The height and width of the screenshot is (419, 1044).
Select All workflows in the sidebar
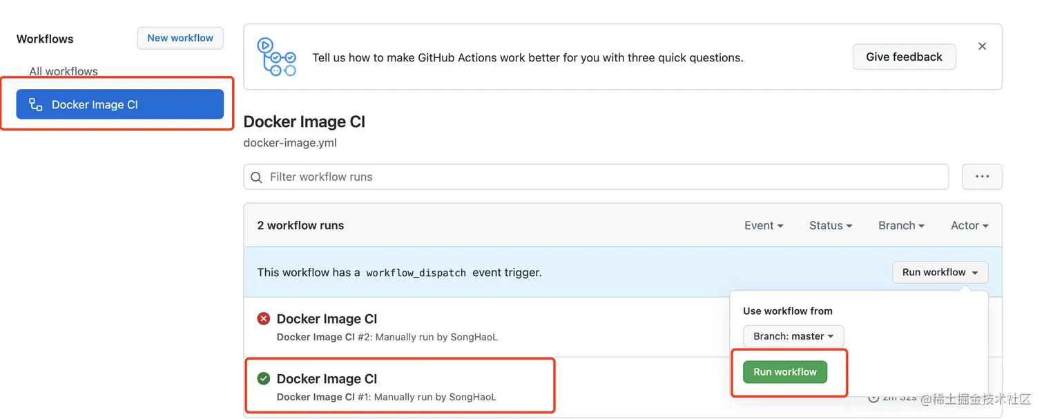[x=64, y=71]
